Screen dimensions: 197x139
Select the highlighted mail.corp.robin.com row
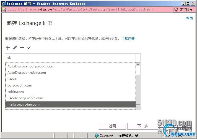click(x=71, y=104)
